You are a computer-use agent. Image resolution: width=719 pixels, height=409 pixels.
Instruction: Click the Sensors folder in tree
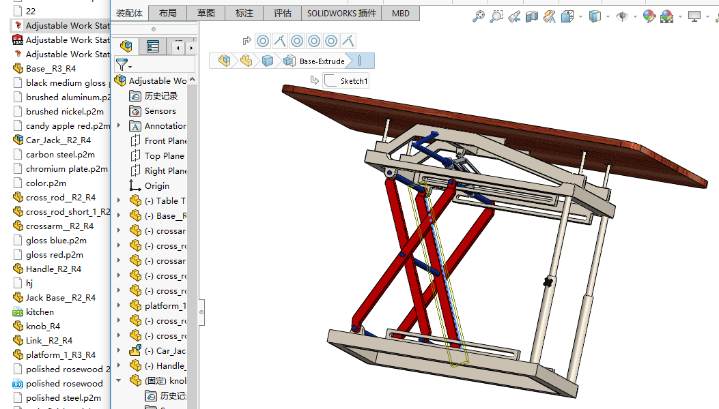pos(160,111)
